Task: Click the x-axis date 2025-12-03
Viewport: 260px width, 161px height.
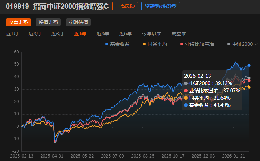Action: click(203, 156)
